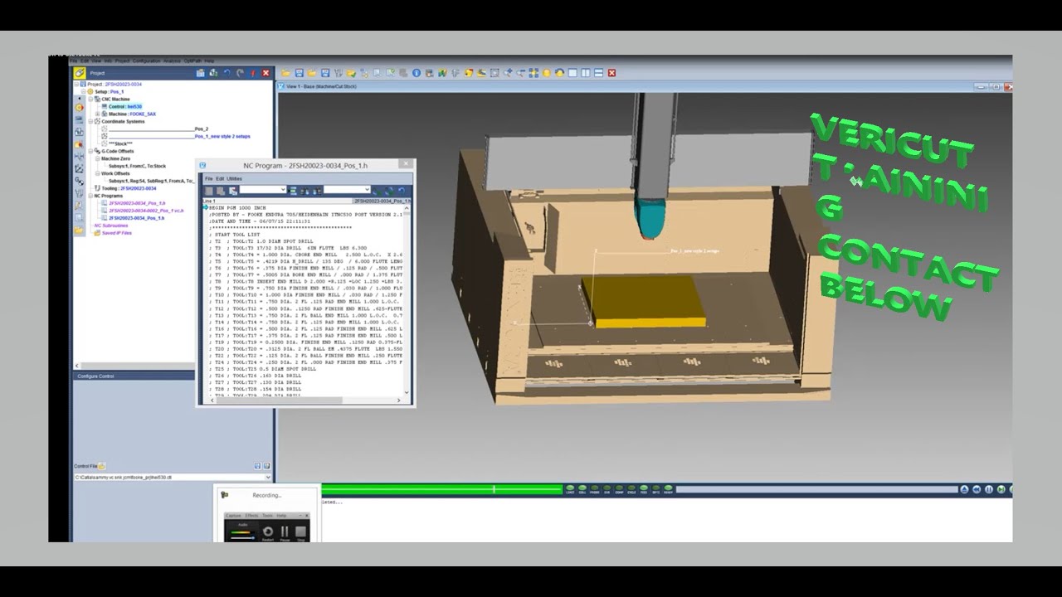Open the Utilities menu in NC Program window
Viewport: 1062px width, 597px height.
pos(235,178)
